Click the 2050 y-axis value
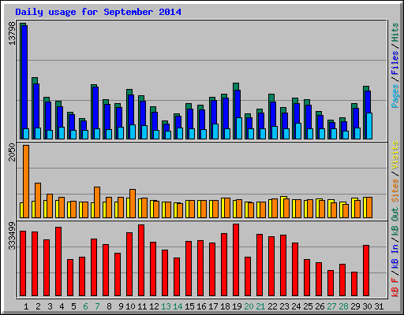Viewport: 404px width, 315px height. coord(12,153)
